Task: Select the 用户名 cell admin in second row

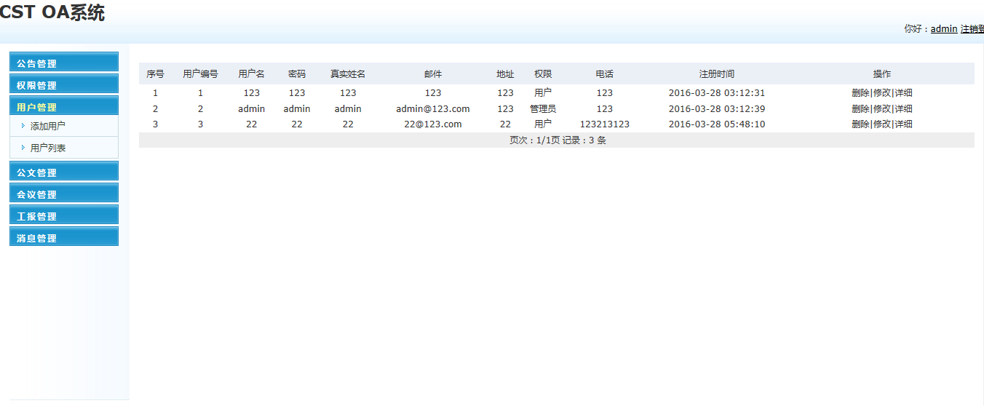Action: coord(252,109)
